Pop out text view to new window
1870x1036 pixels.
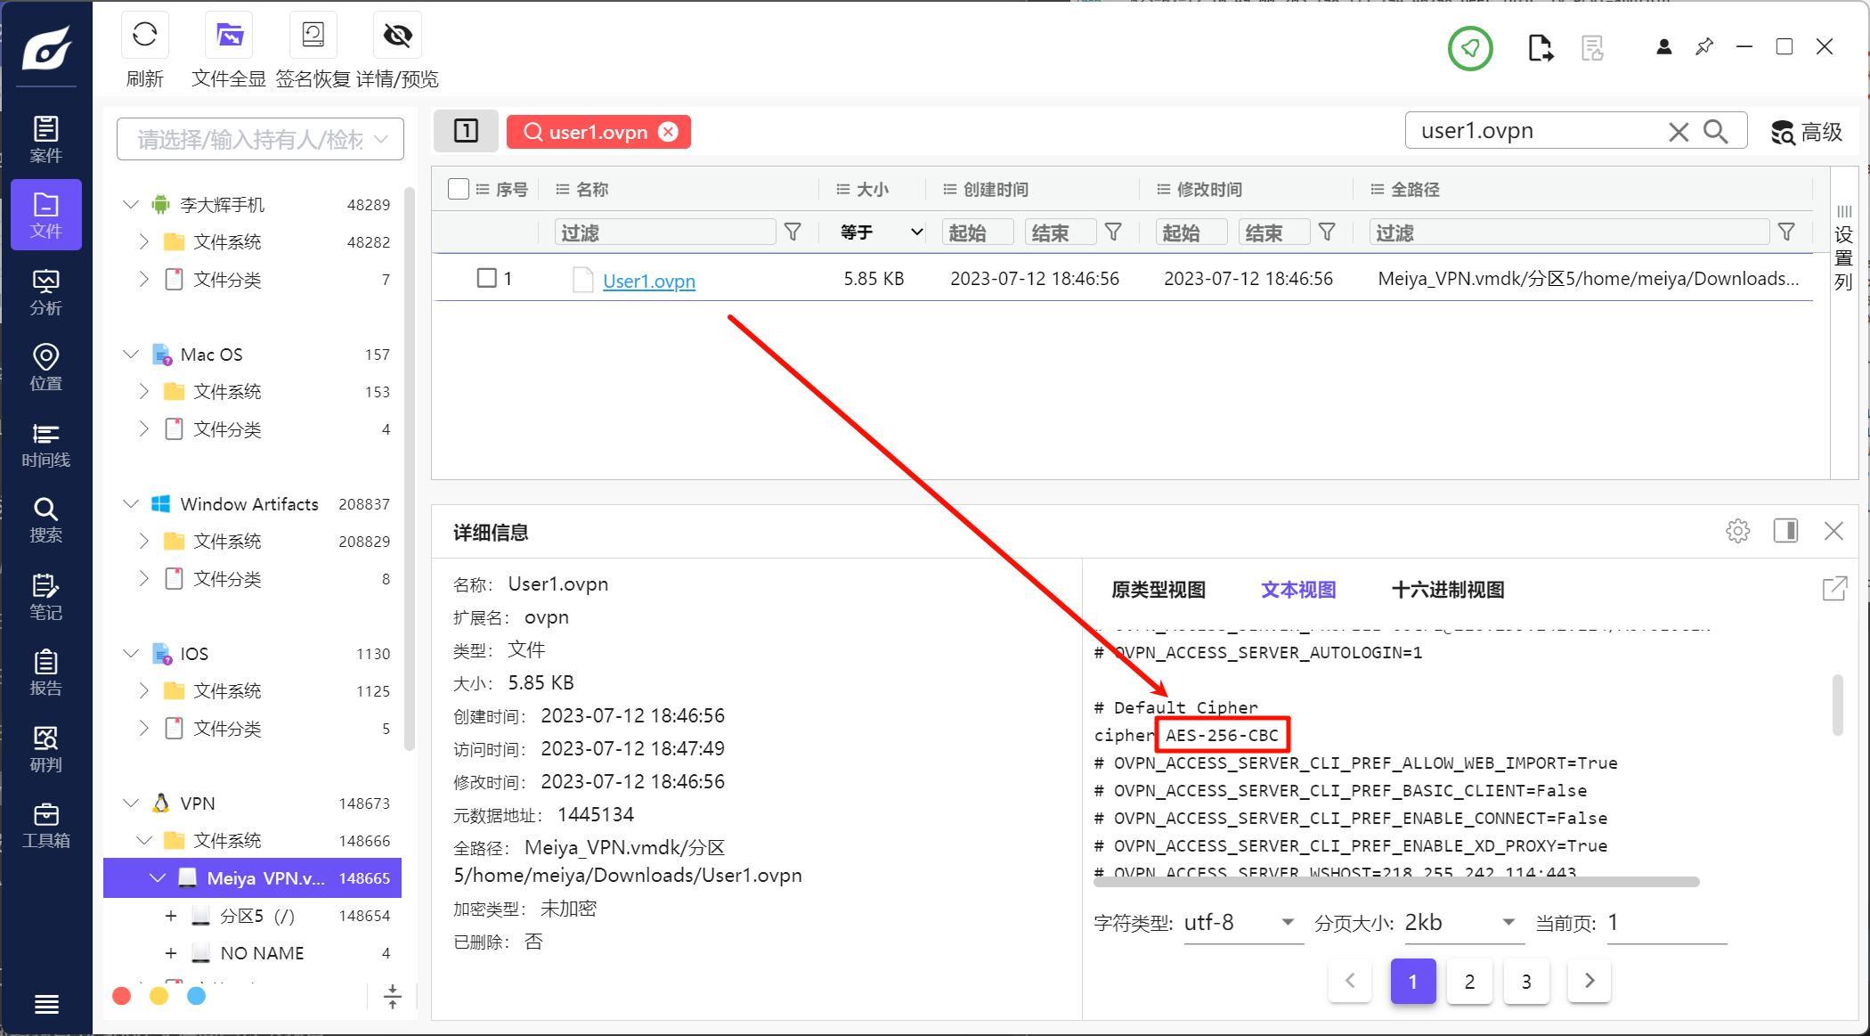click(1834, 589)
